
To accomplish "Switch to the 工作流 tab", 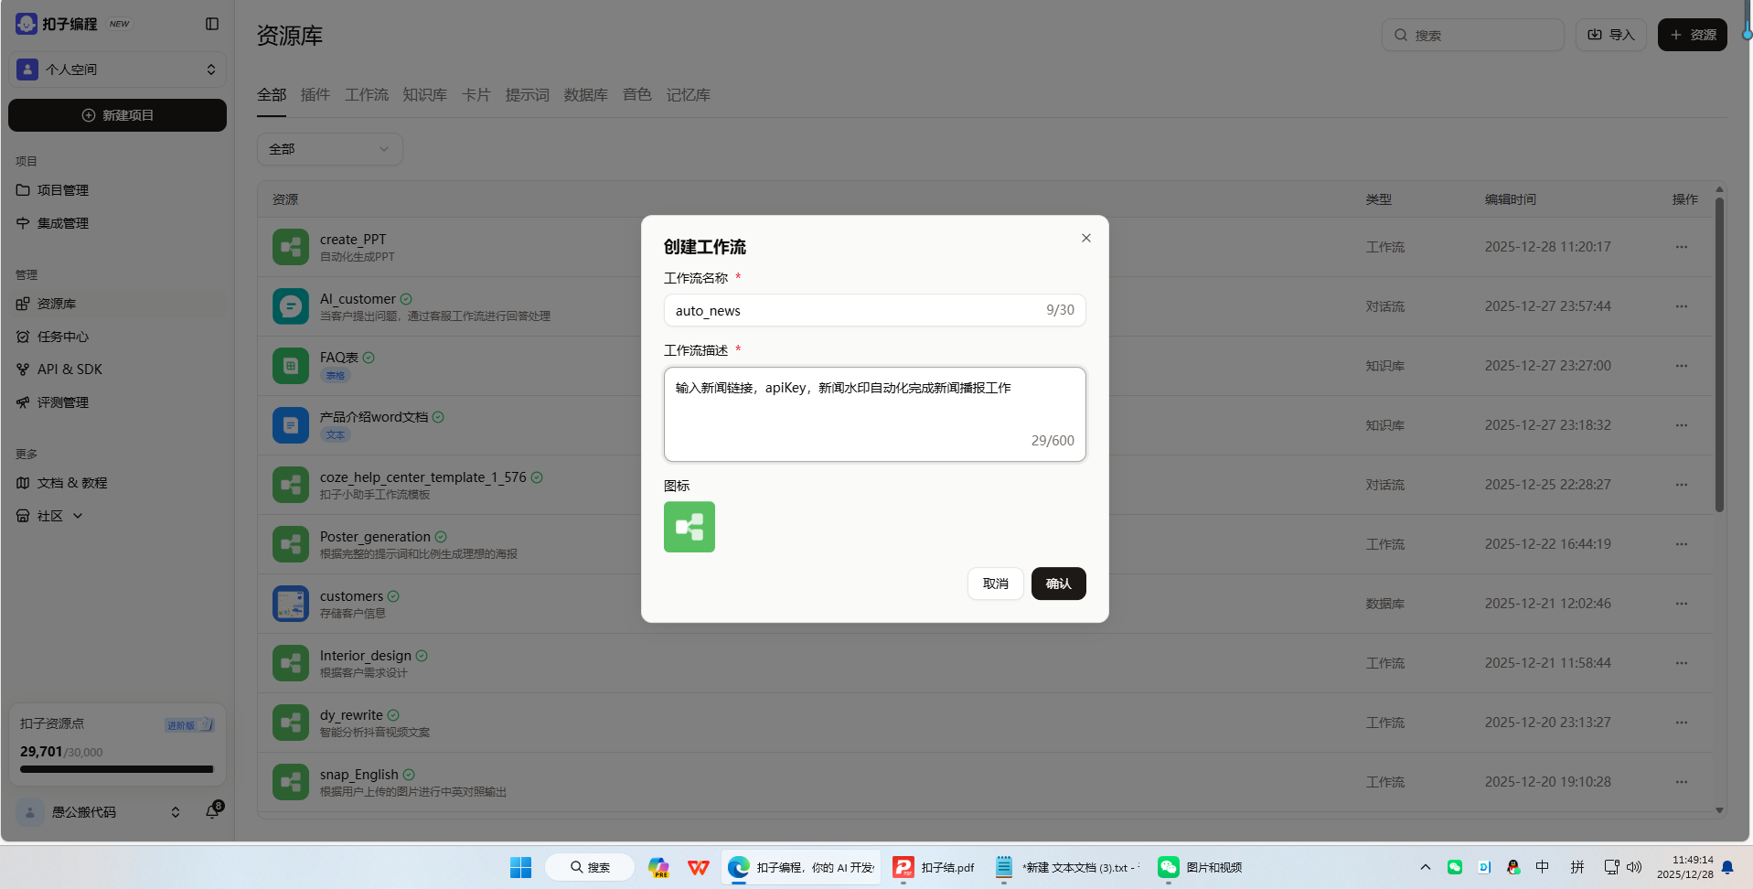I will click(366, 94).
